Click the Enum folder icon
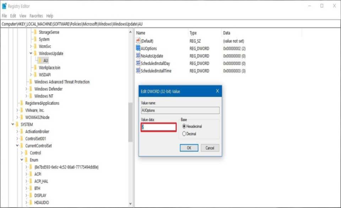 [x=26, y=160]
